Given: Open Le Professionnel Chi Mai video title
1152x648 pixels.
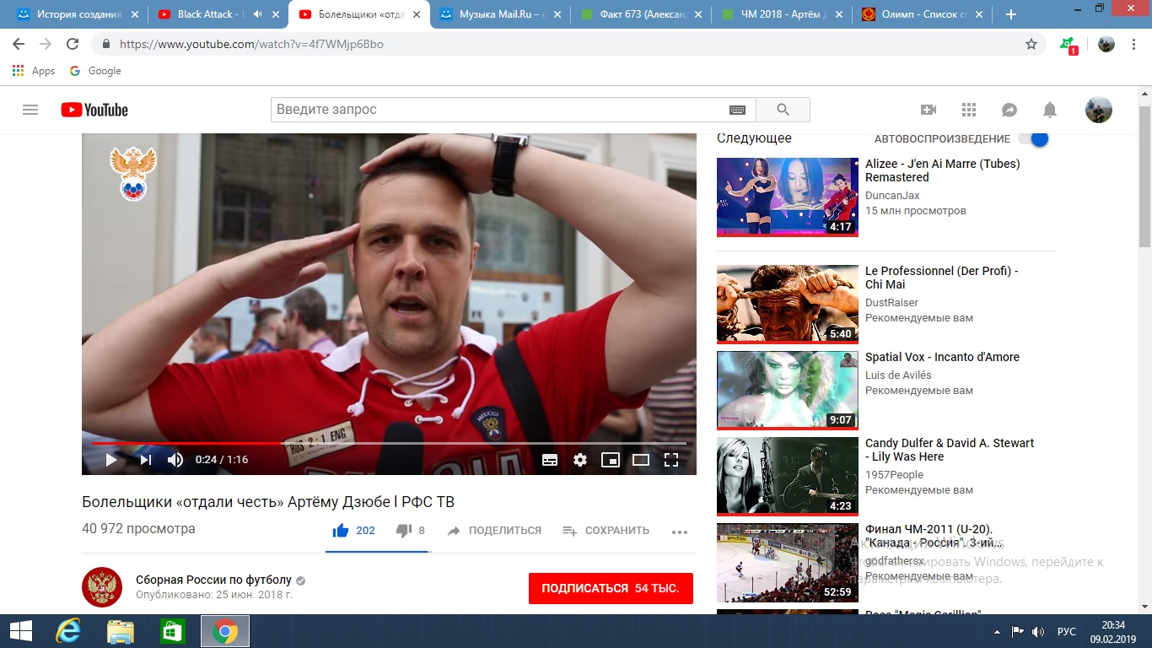Looking at the screenshot, I should (941, 278).
